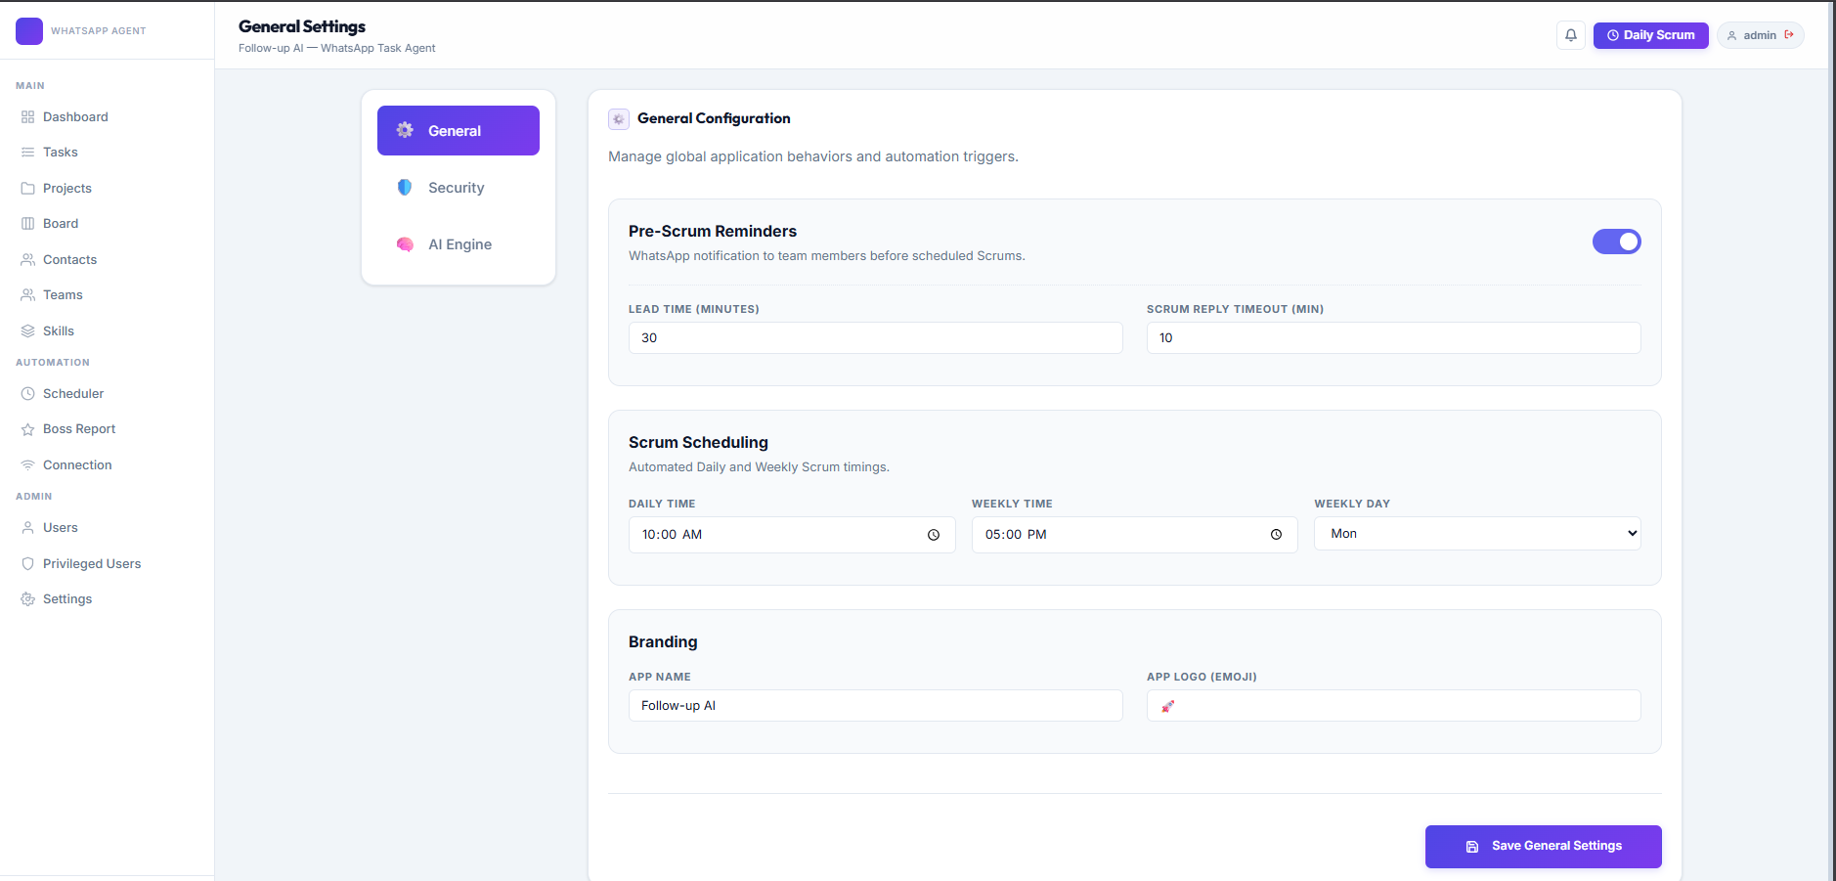
Task: Open the Daily Time clock picker
Action: coord(934,535)
